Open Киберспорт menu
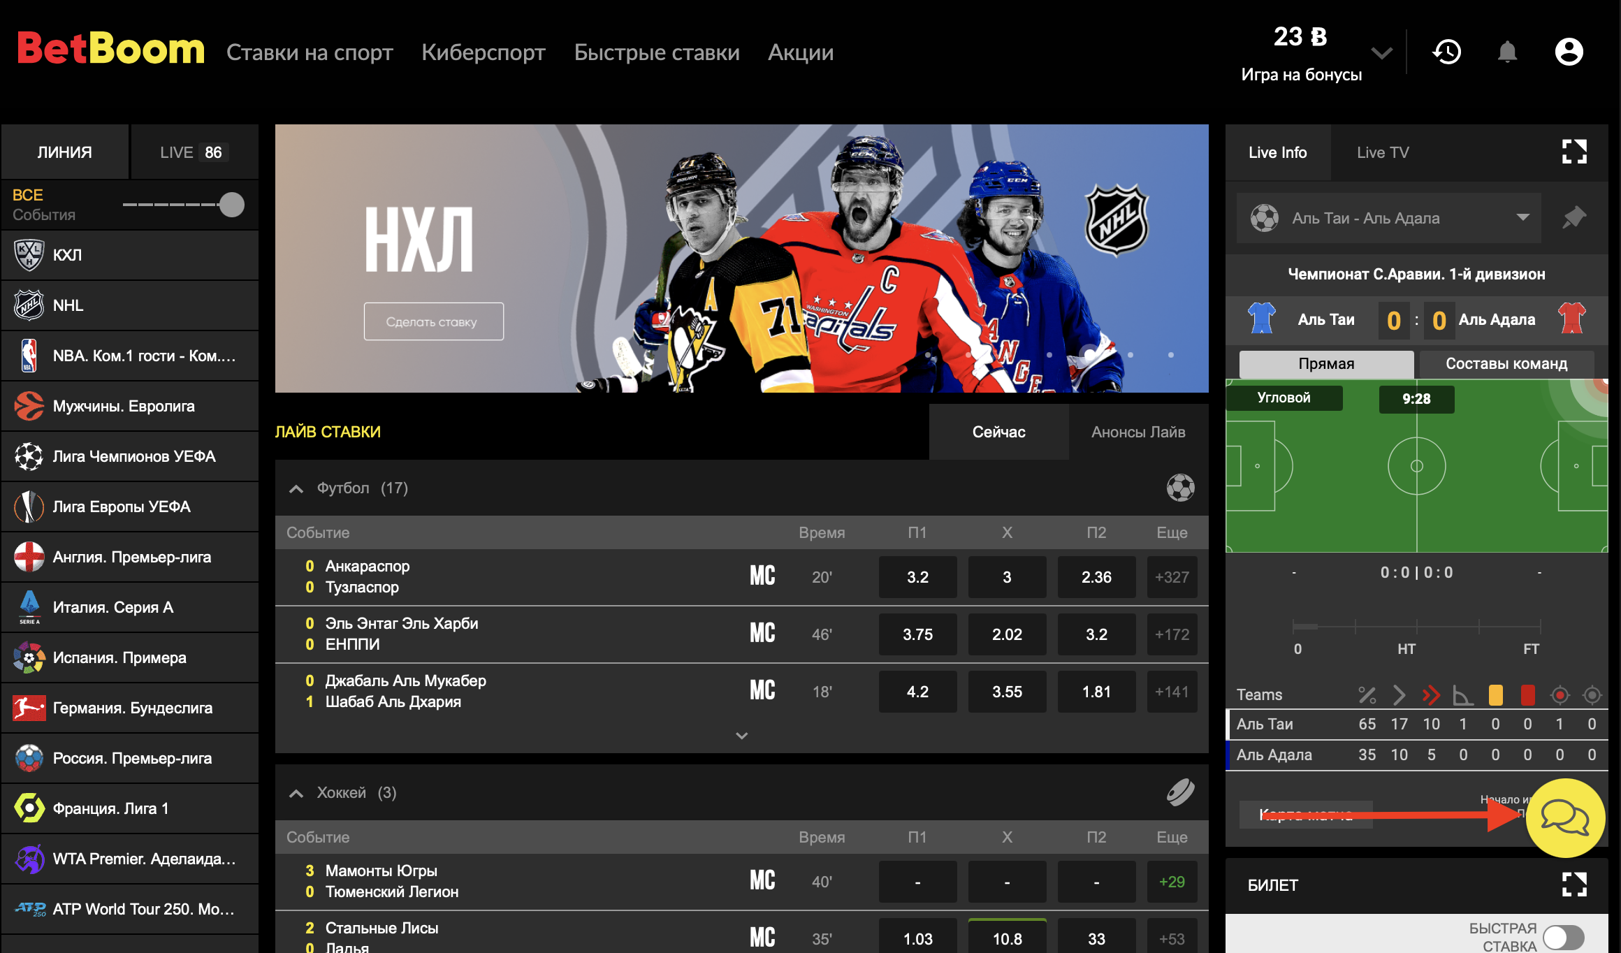1621x953 pixels. point(484,52)
